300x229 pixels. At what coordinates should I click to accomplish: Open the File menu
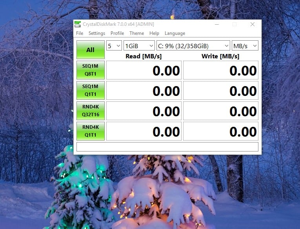click(80, 33)
